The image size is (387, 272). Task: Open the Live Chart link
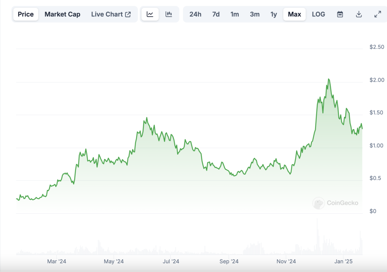point(111,14)
